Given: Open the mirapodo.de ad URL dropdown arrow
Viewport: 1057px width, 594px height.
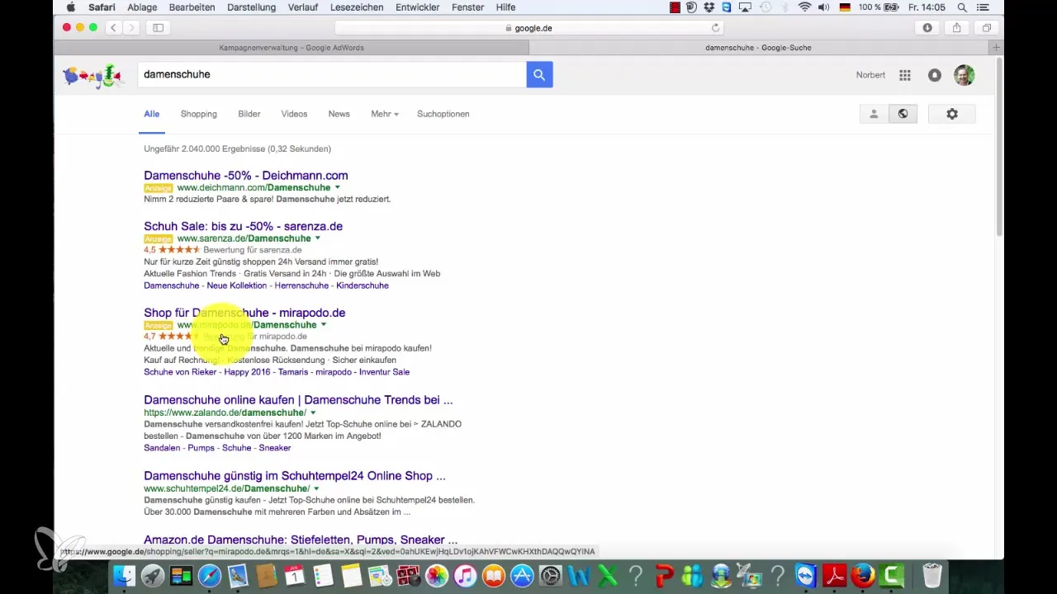Looking at the screenshot, I should [x=323, y=325].
